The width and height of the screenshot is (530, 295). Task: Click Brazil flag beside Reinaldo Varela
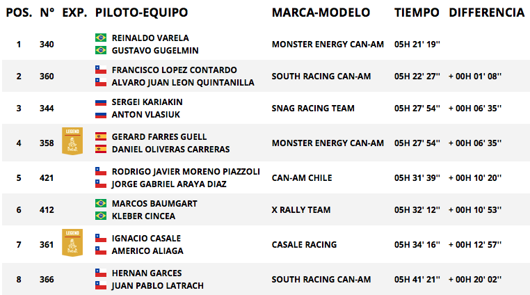click(x=101, y=38)
